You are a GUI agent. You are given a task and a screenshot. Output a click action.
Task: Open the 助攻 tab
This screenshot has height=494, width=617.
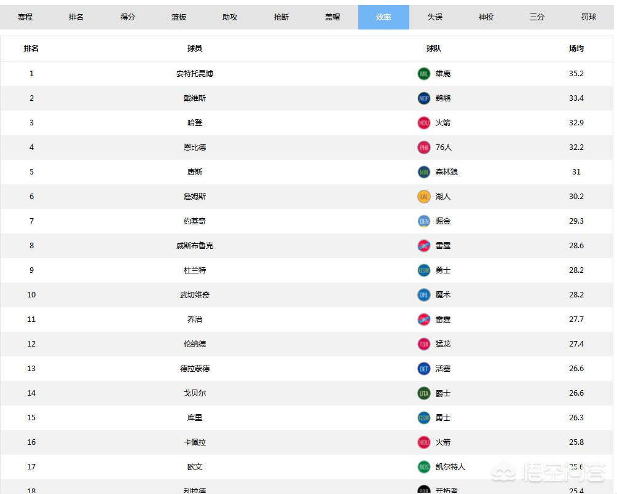coord(230,17)
